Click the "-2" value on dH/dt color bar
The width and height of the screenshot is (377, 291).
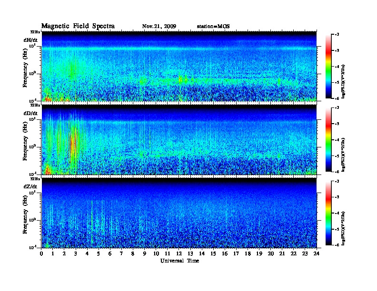tap(337, 35)
